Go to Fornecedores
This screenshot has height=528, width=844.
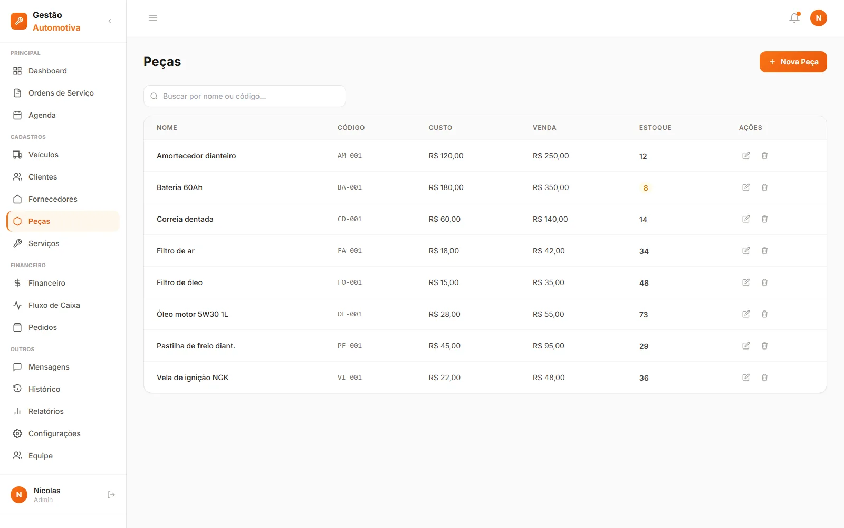[63, 199]
